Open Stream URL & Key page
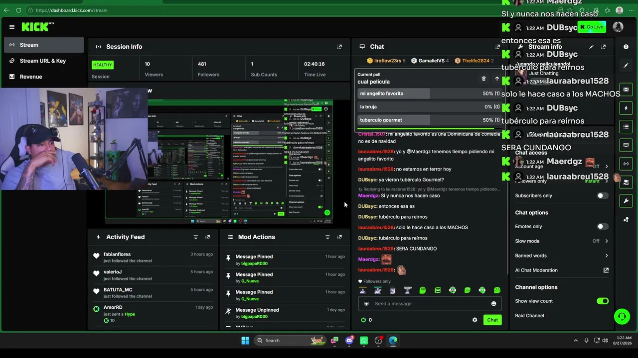638x358 pixels. (44, 61)
